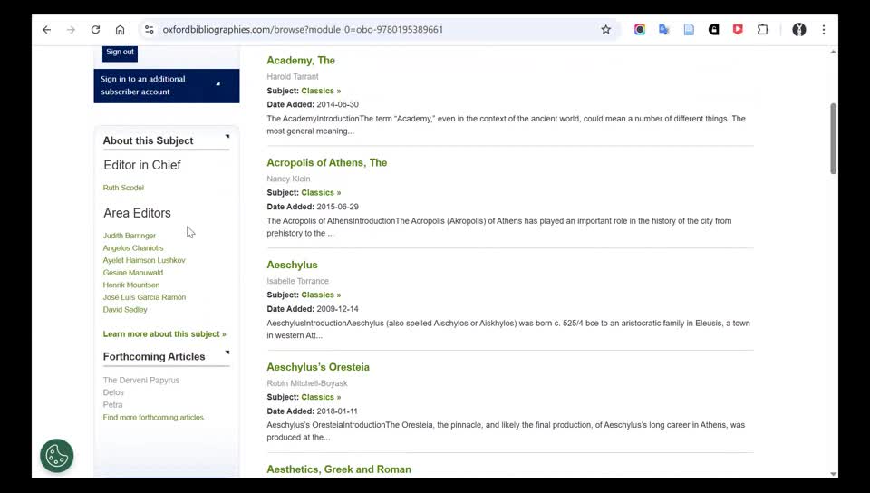Open the Extensions puzzle piece menu
Image resolution: width=870 pixels, height=493 pixels.
pyautogui.click(x=763, y=30)
